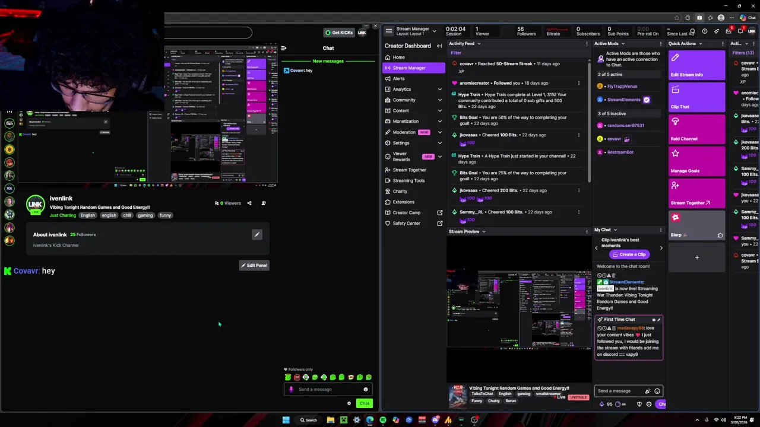Click the Edit Panel button on Kick
The image size is (760, 427).
pyautogui.click(x=254, y=265)
